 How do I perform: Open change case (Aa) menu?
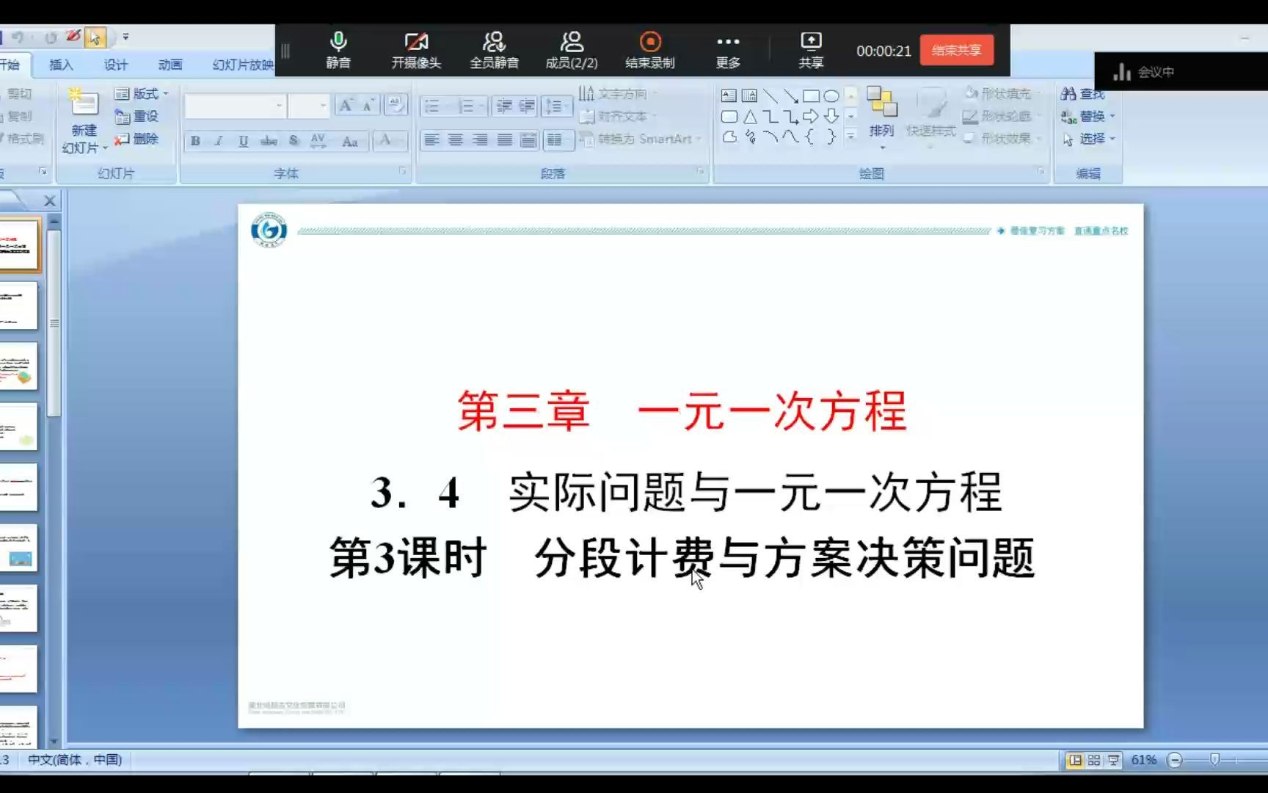click(x=350, y=141)
